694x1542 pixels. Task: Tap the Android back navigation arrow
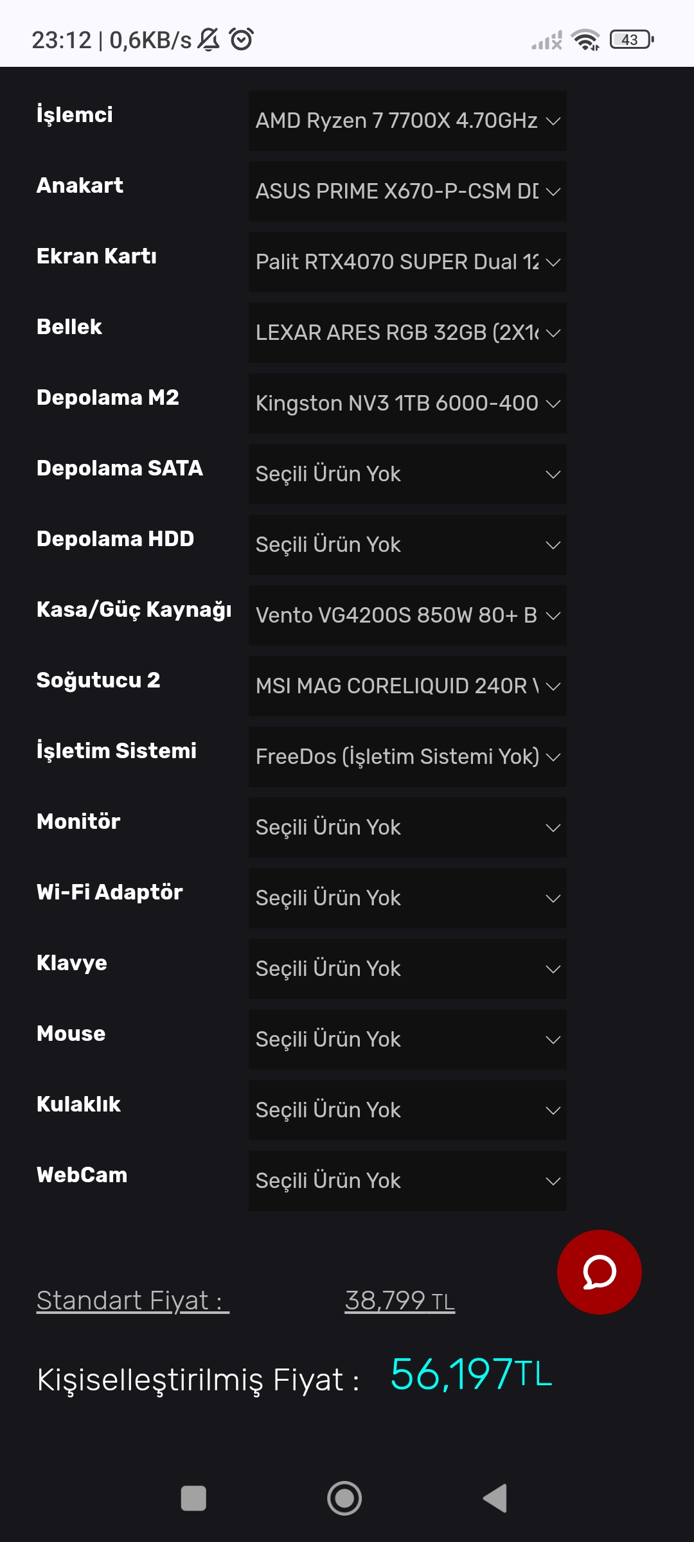tap(495, 1498)
